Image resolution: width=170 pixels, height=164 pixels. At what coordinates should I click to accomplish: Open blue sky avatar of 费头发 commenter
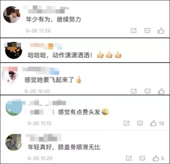(14, 107)
